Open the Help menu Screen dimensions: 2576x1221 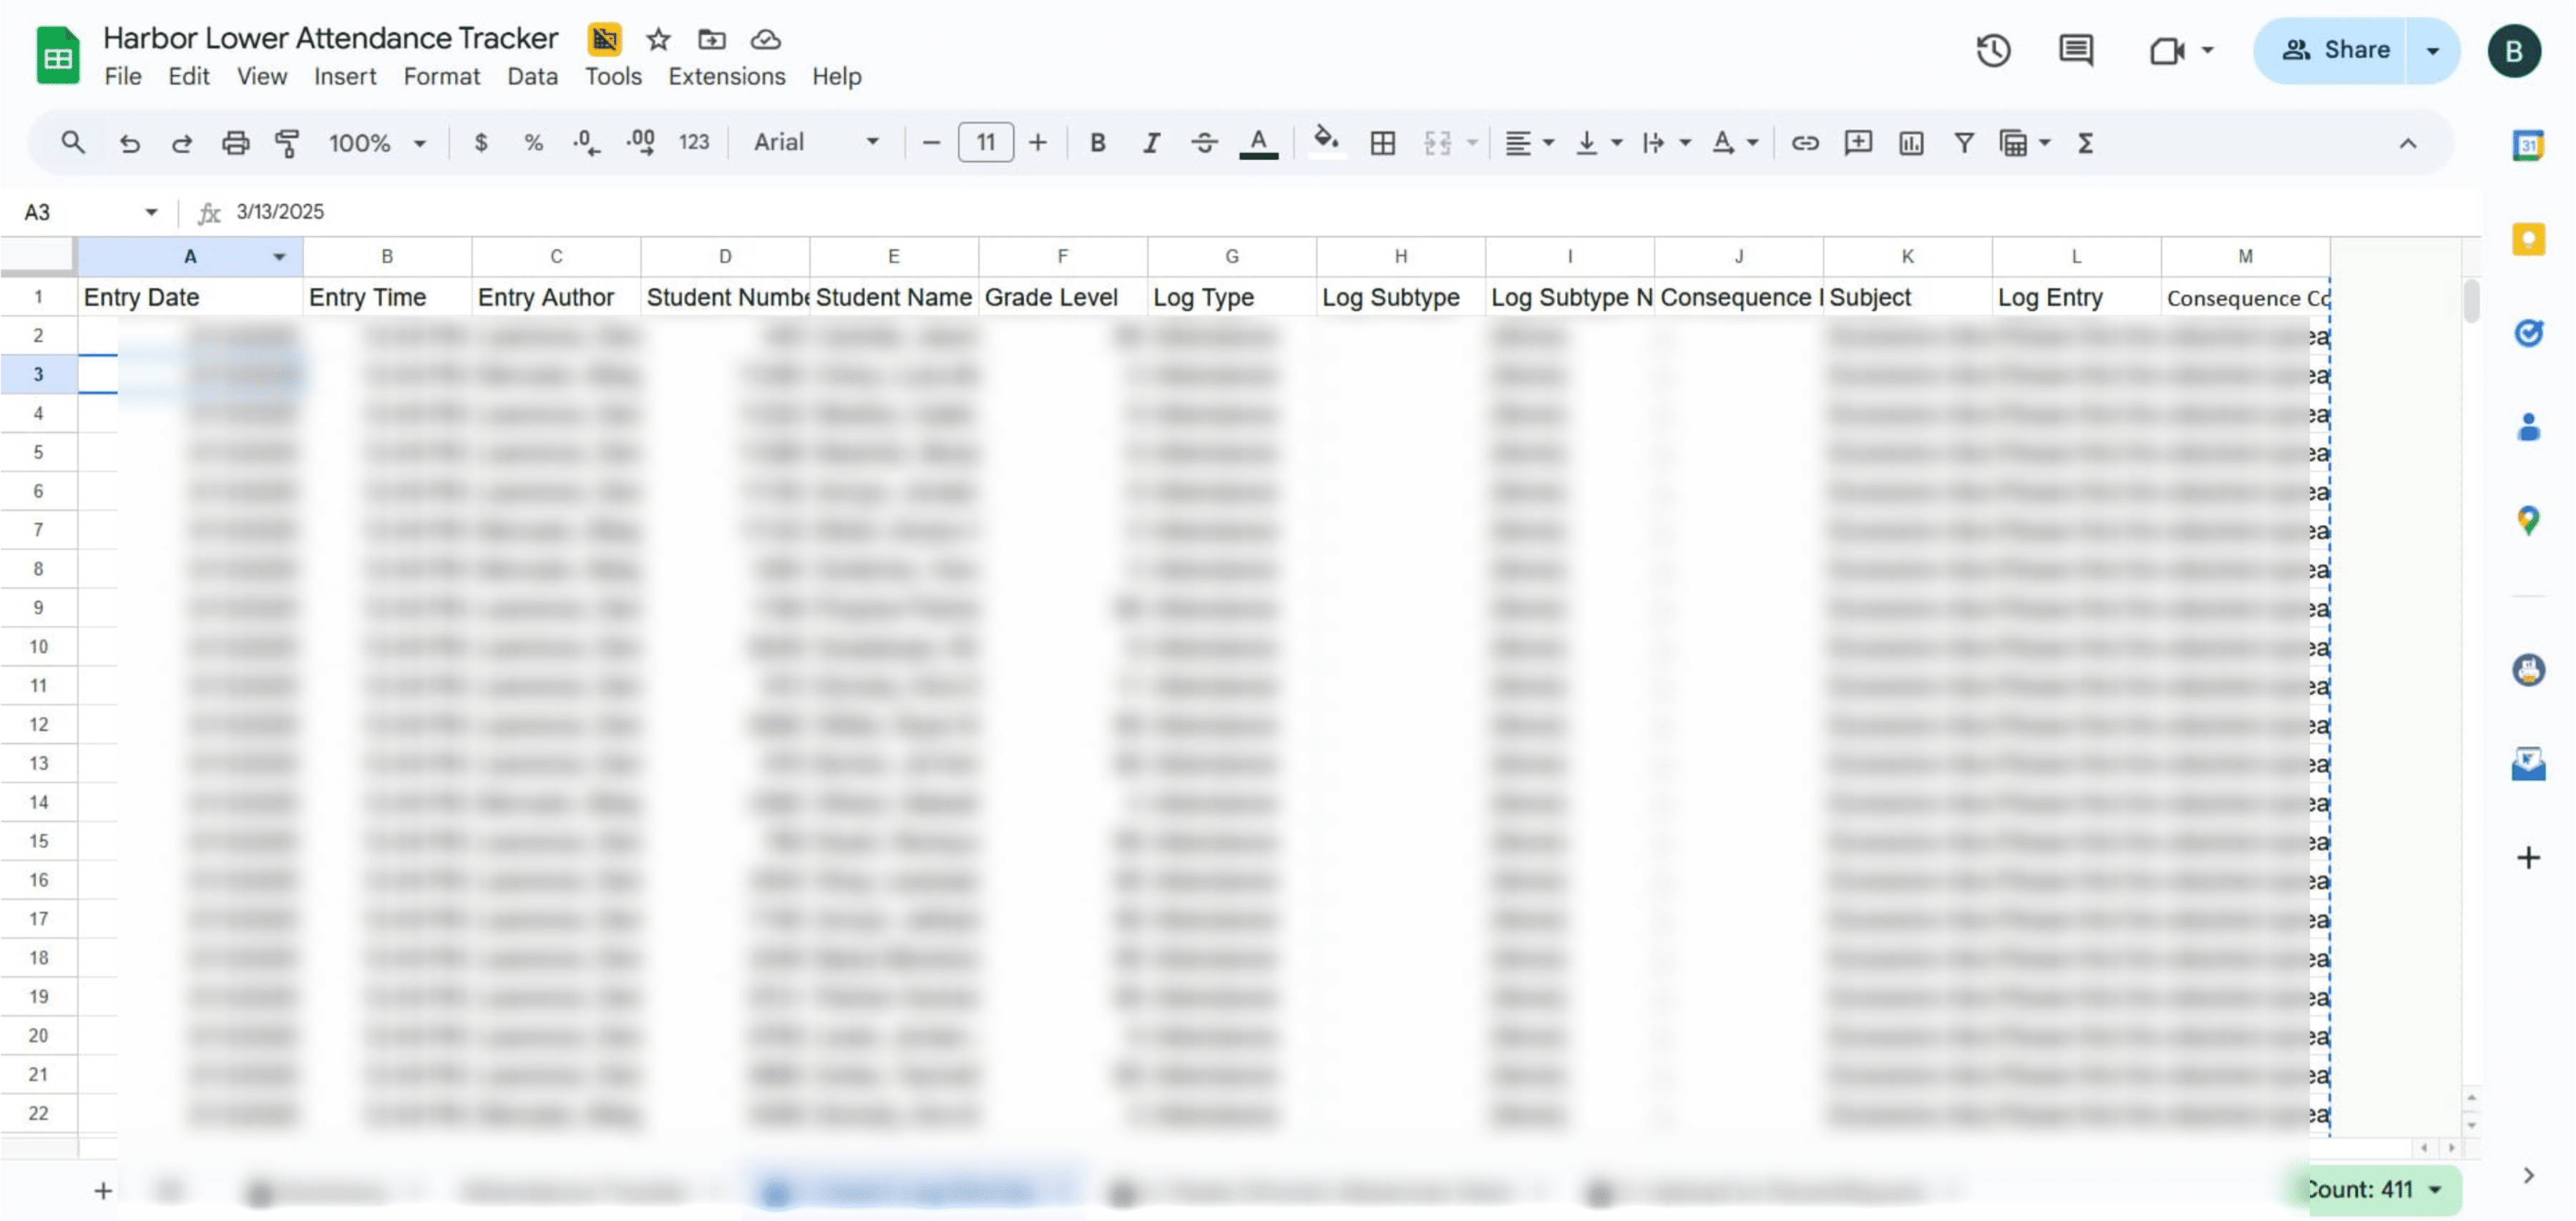(837, 76)
